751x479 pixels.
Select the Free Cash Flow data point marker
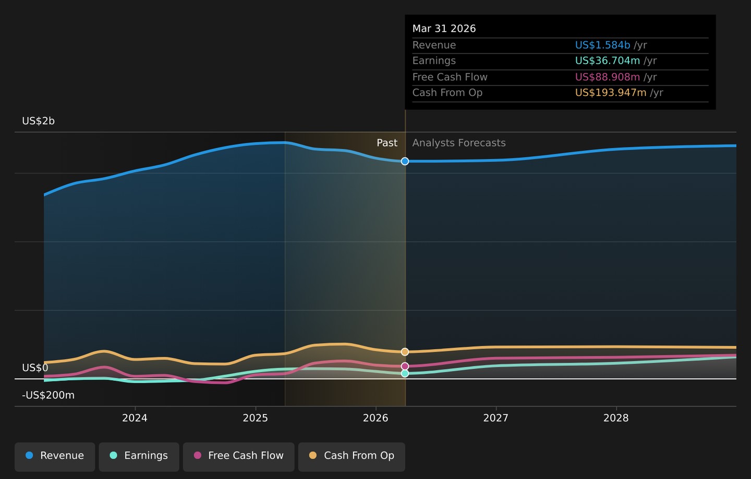click(x=405, y=366)
